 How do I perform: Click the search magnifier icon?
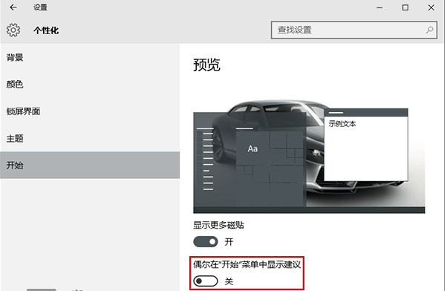tap(429, 30)
